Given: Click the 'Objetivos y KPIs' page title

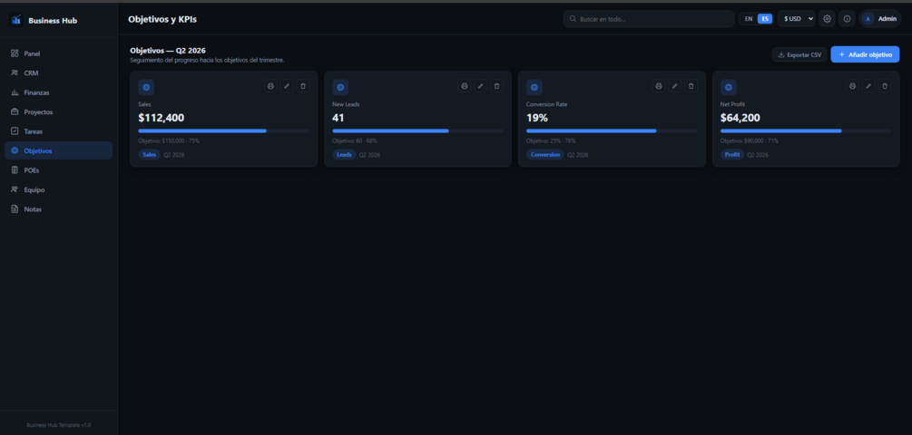Looking at the screenshot, I should 162,19.
